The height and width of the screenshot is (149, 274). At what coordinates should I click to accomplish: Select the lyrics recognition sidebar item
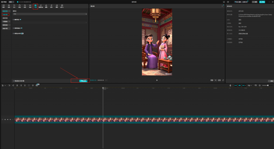tap(5, 18)
